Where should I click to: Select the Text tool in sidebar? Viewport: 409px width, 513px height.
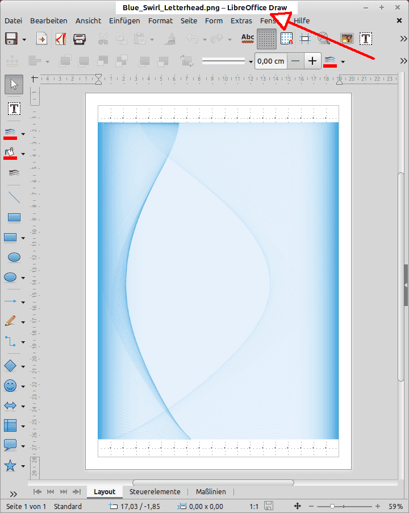pos(14,108)
